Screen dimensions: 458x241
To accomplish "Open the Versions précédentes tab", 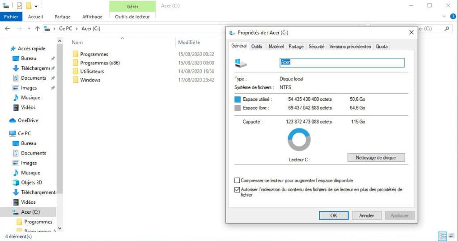I will point(350,47).
